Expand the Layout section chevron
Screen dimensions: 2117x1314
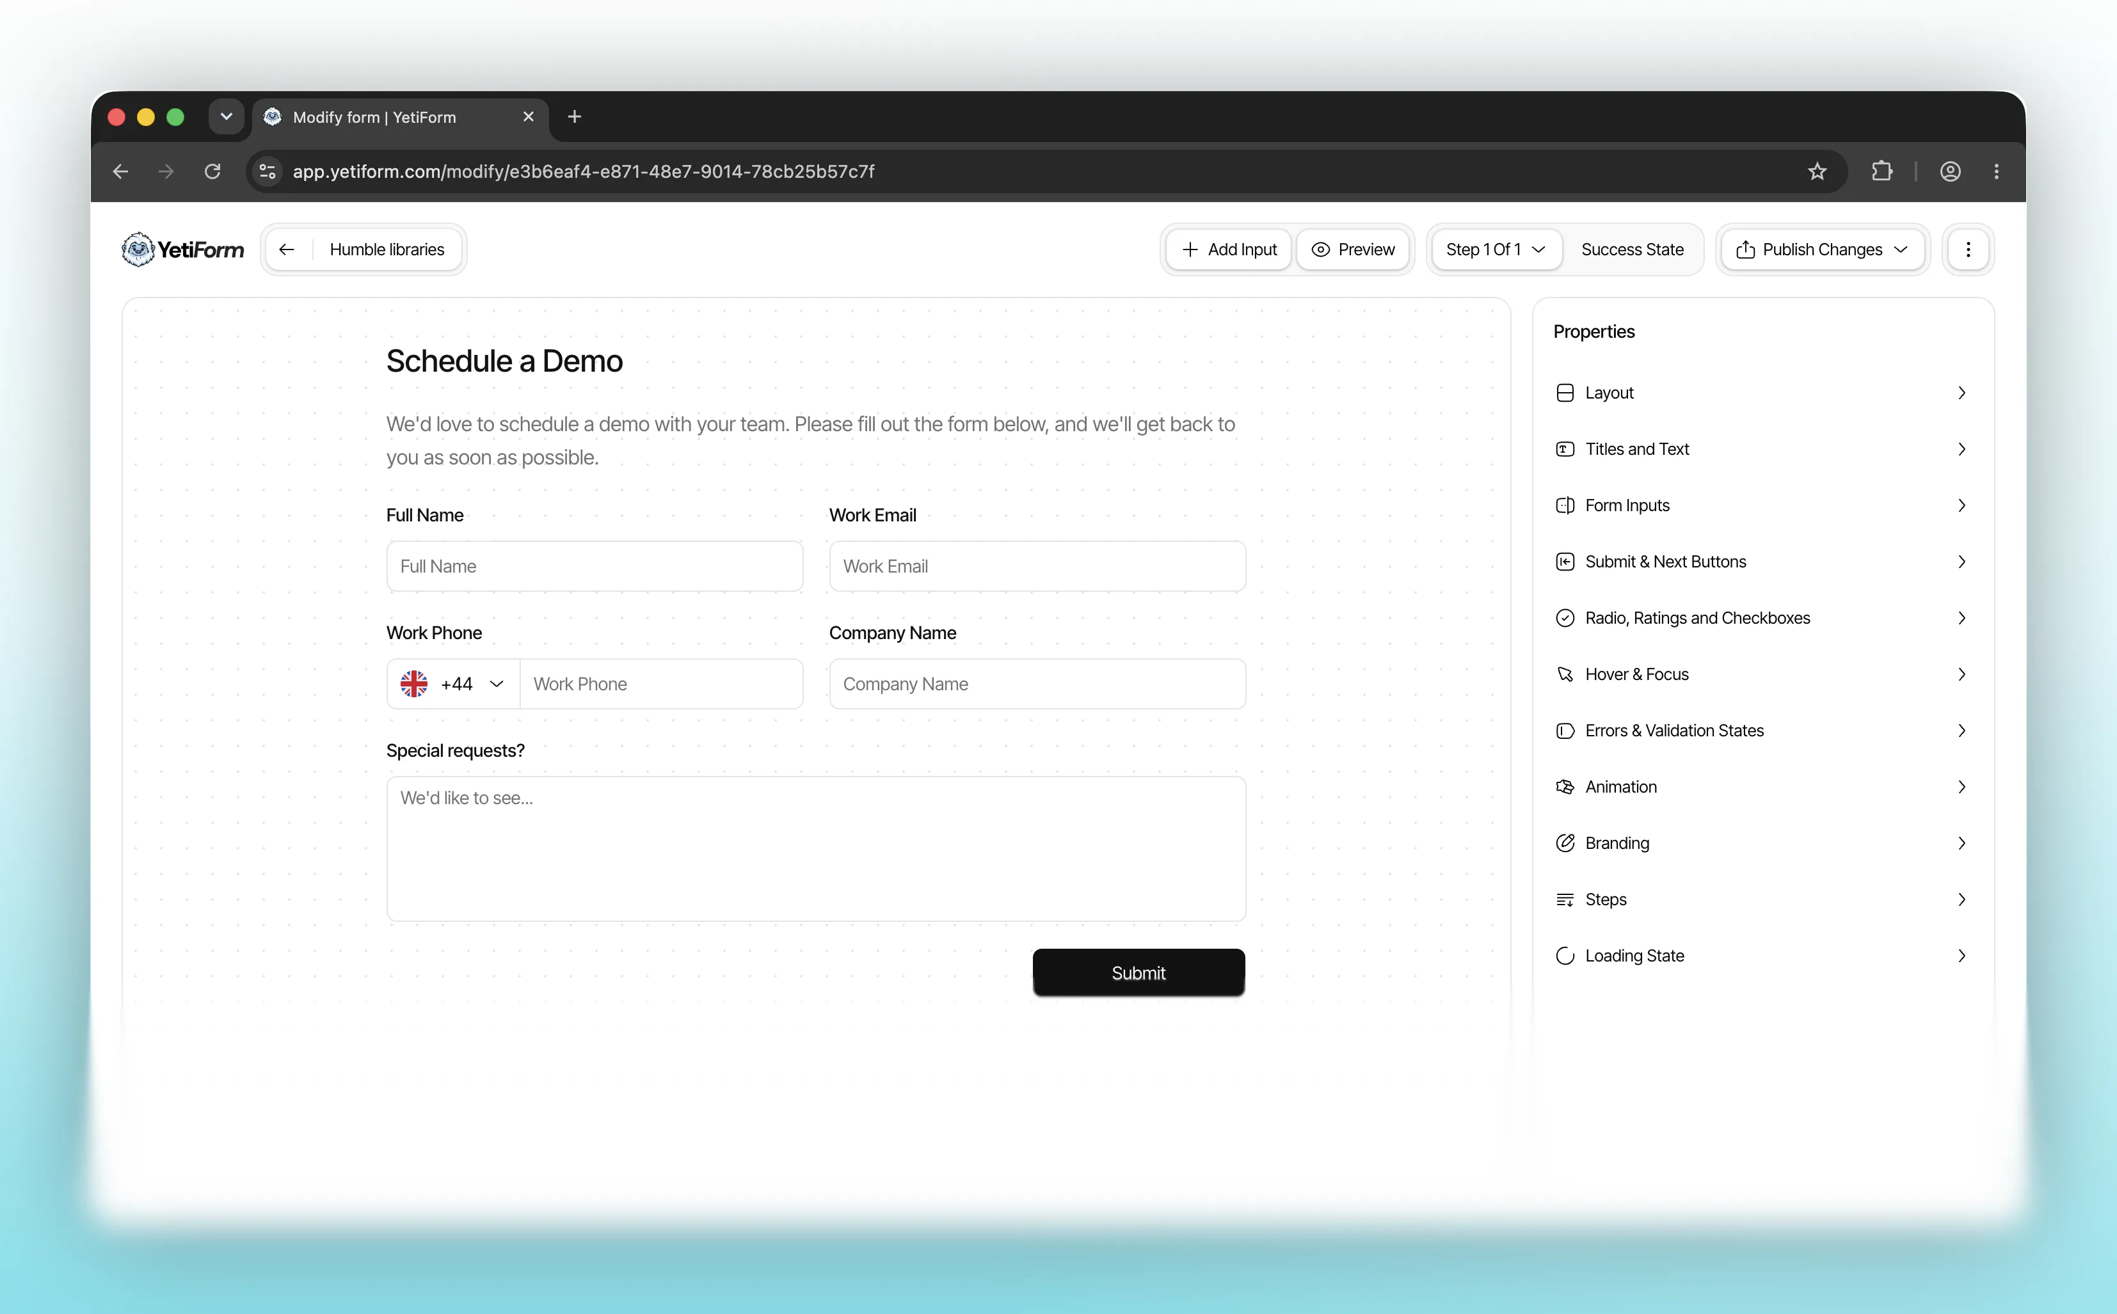(x=1961, y=393)
